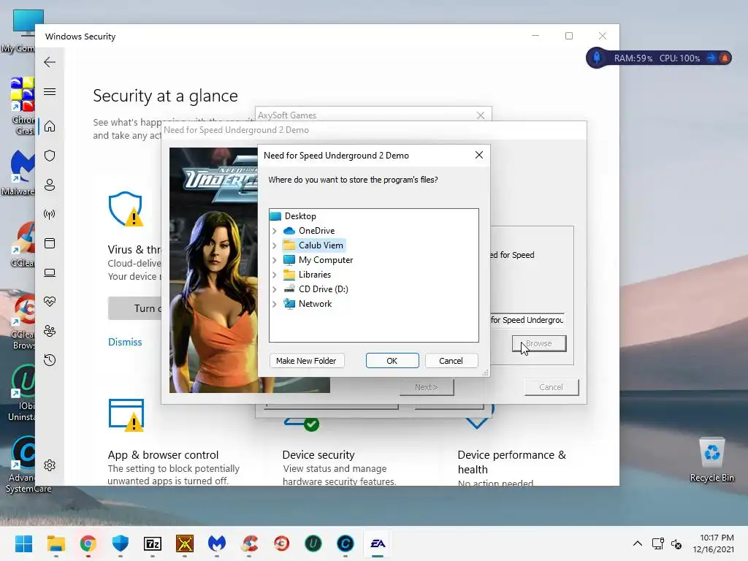Expand the OneDrive tree node
Image resolution: width=748 pixels, height=561 pixels.
[275, 231]
